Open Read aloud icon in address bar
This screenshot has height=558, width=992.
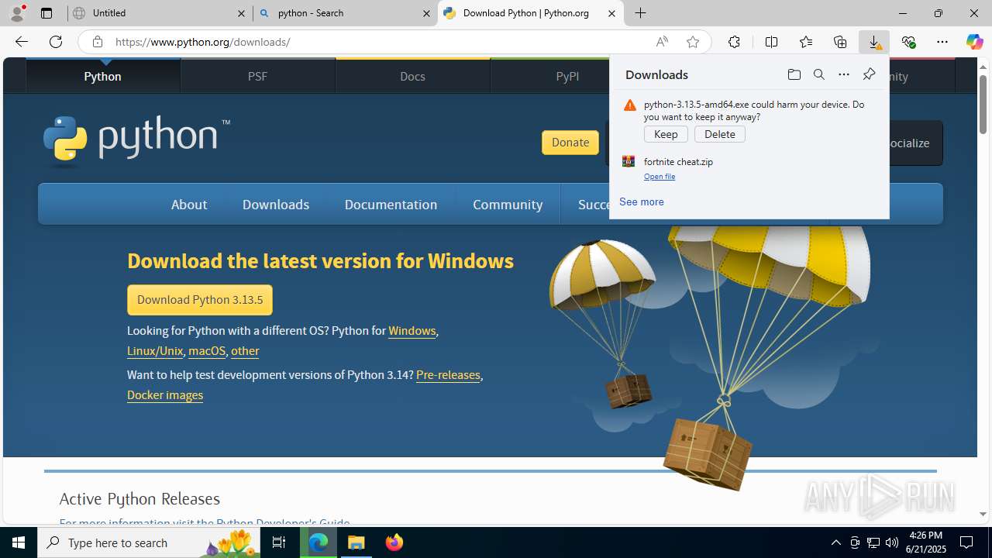(662, 42)
